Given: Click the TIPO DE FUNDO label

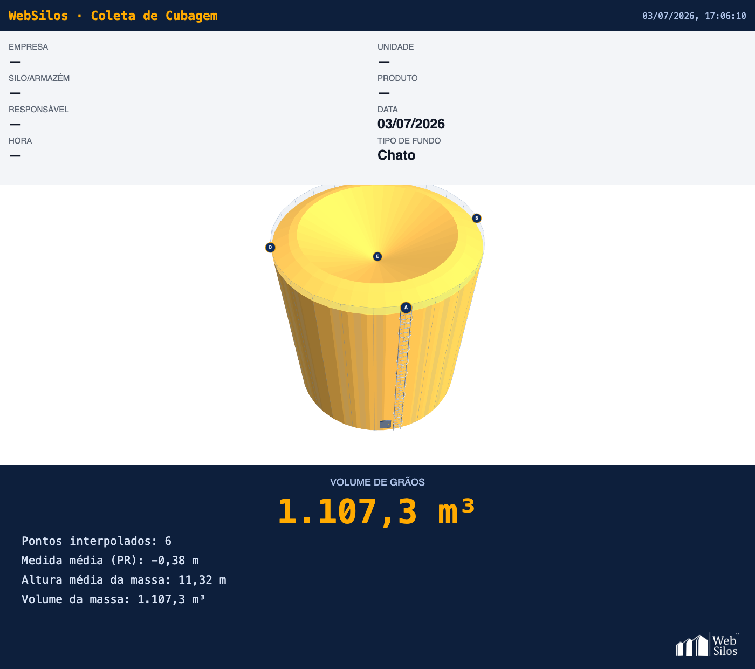Looking at the screenshot, I should 409,141.
